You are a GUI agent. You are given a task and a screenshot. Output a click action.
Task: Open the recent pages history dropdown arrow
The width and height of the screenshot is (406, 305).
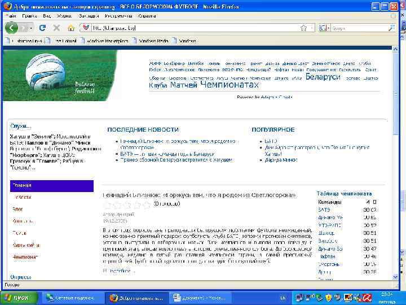31,28
